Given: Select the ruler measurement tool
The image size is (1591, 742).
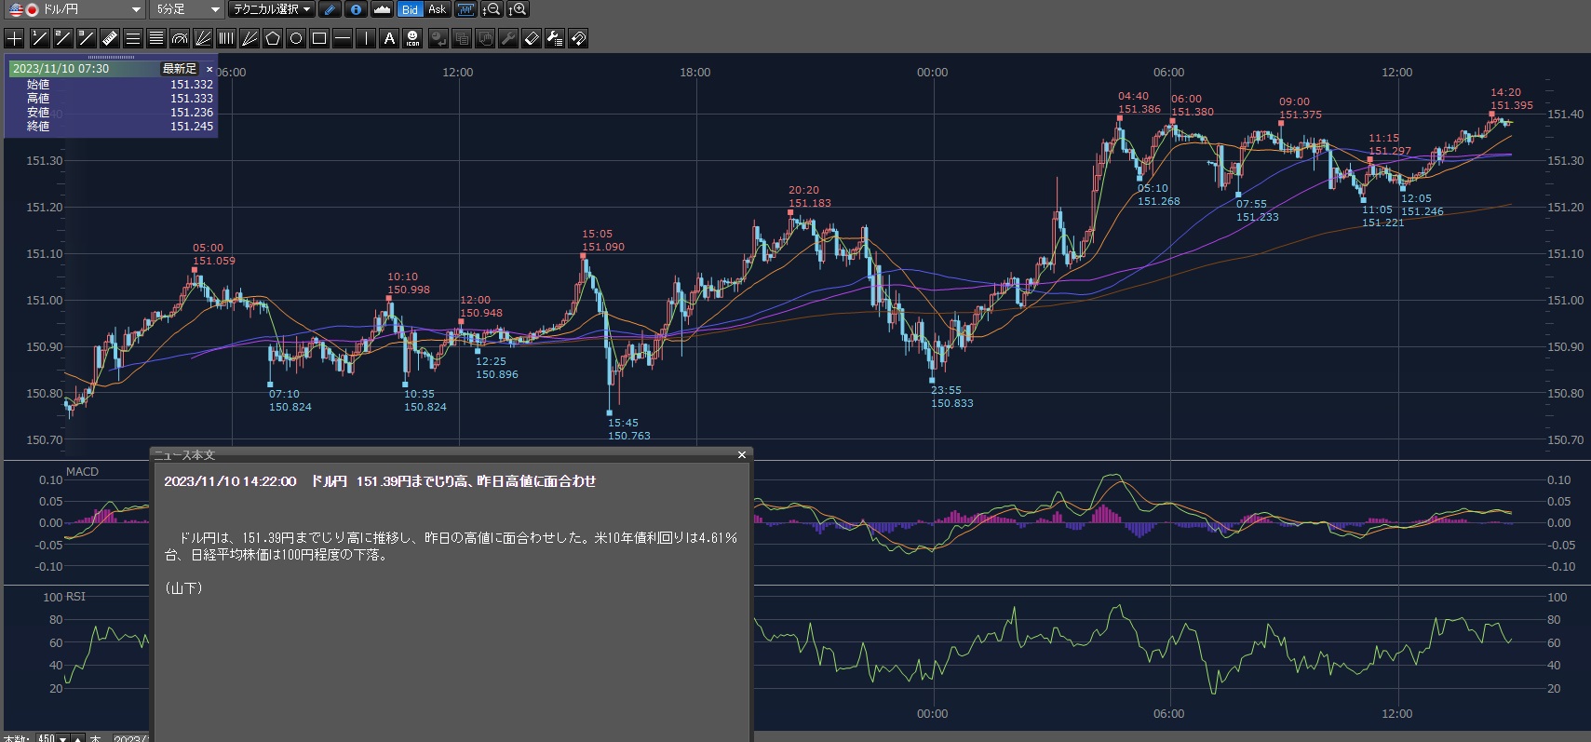Looking at the screenshot, I should pos(109,38).
